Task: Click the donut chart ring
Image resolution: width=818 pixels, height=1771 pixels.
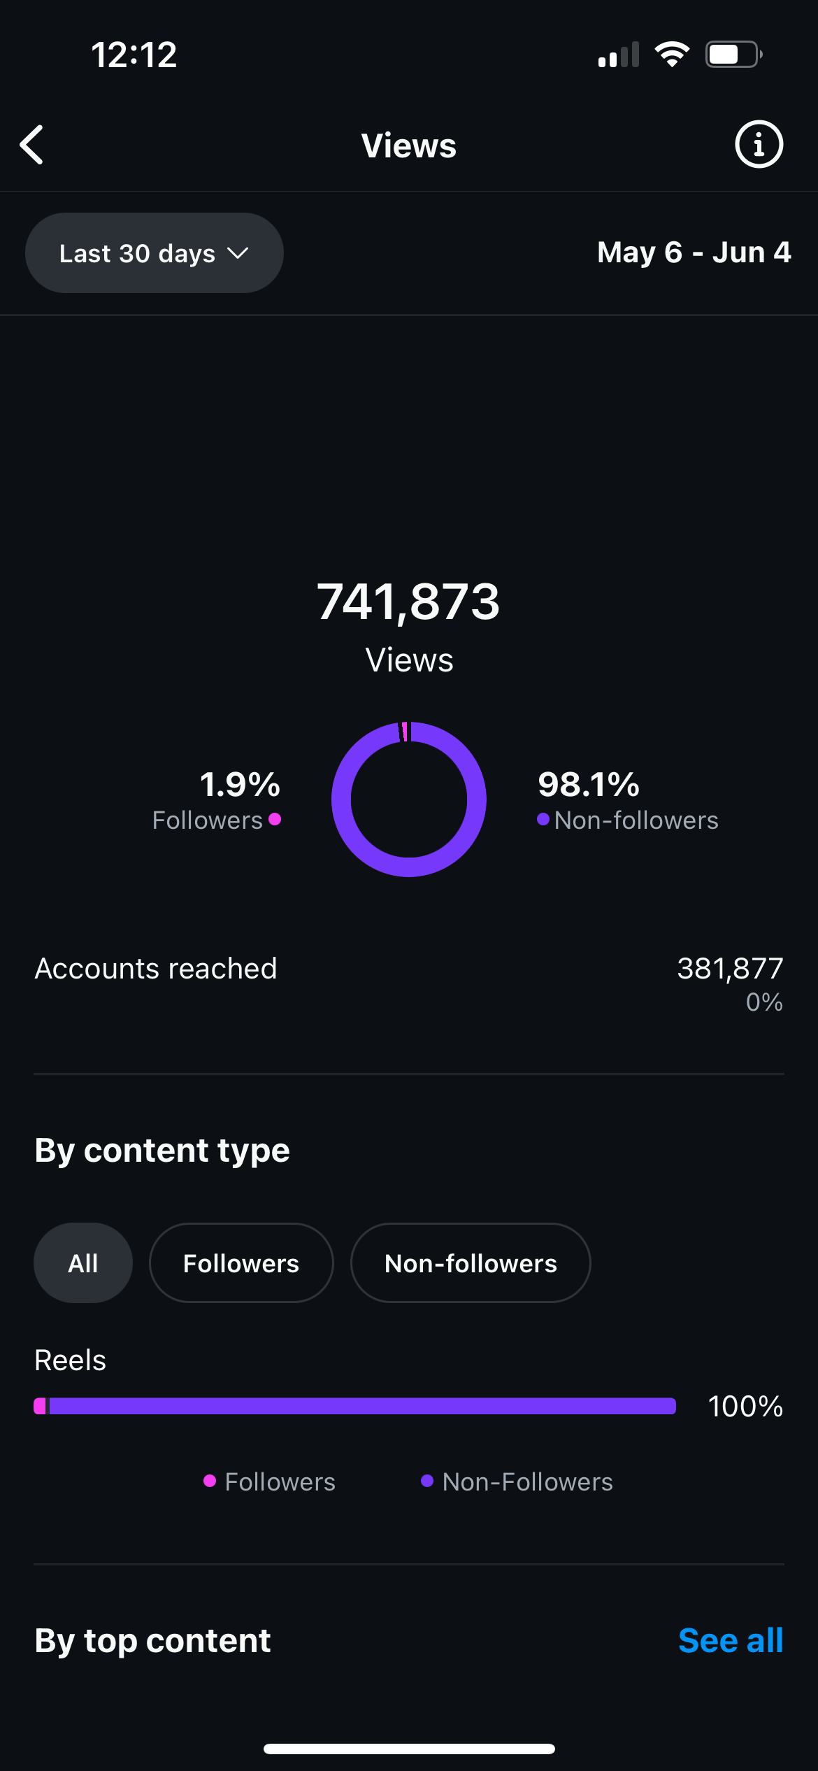Action: [x=409, y=799]
